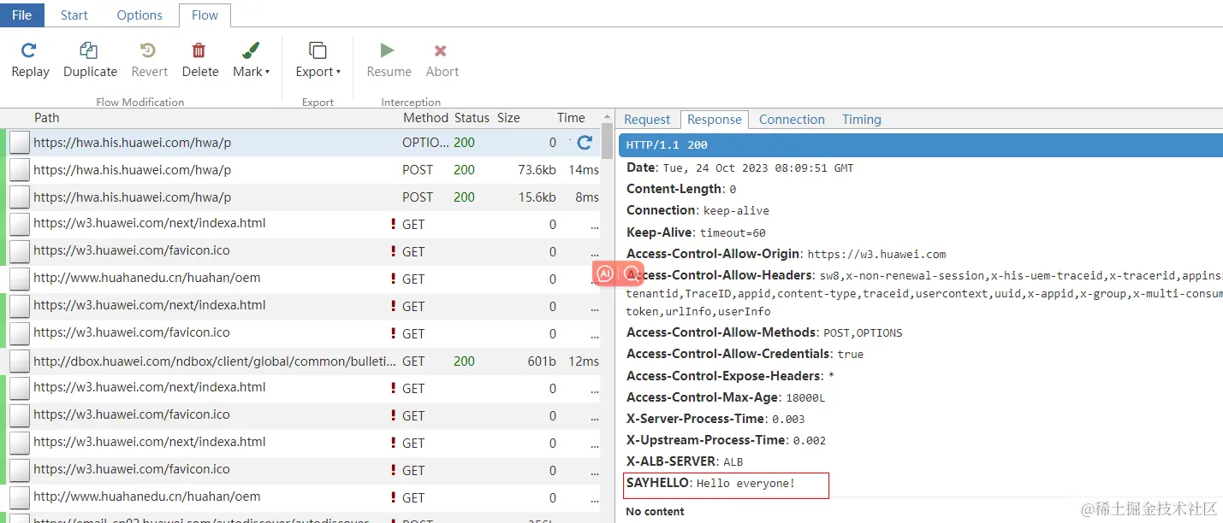
Task: Click the SAYHELLO header value Hello everyone!
Action: coord(745,484)
